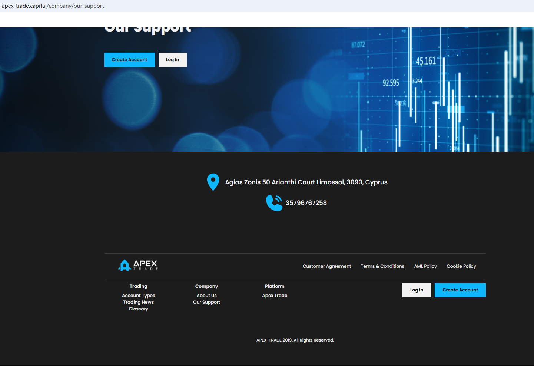Go to Account Types page
Screen dimensions: 534x366
click(x=138, y=296)
